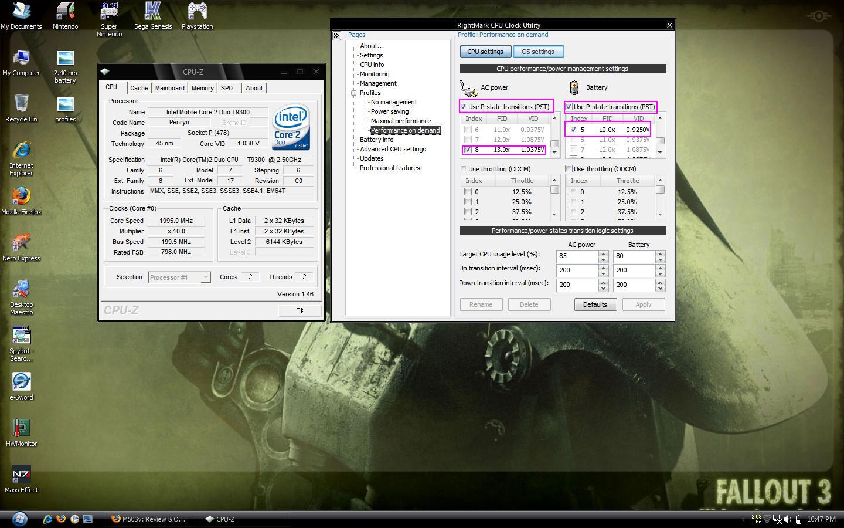Image resolution: width=844 pixels, height=528 pixels.
Task: Launch HWMonitor from desktop
Action: coord(21,433)
